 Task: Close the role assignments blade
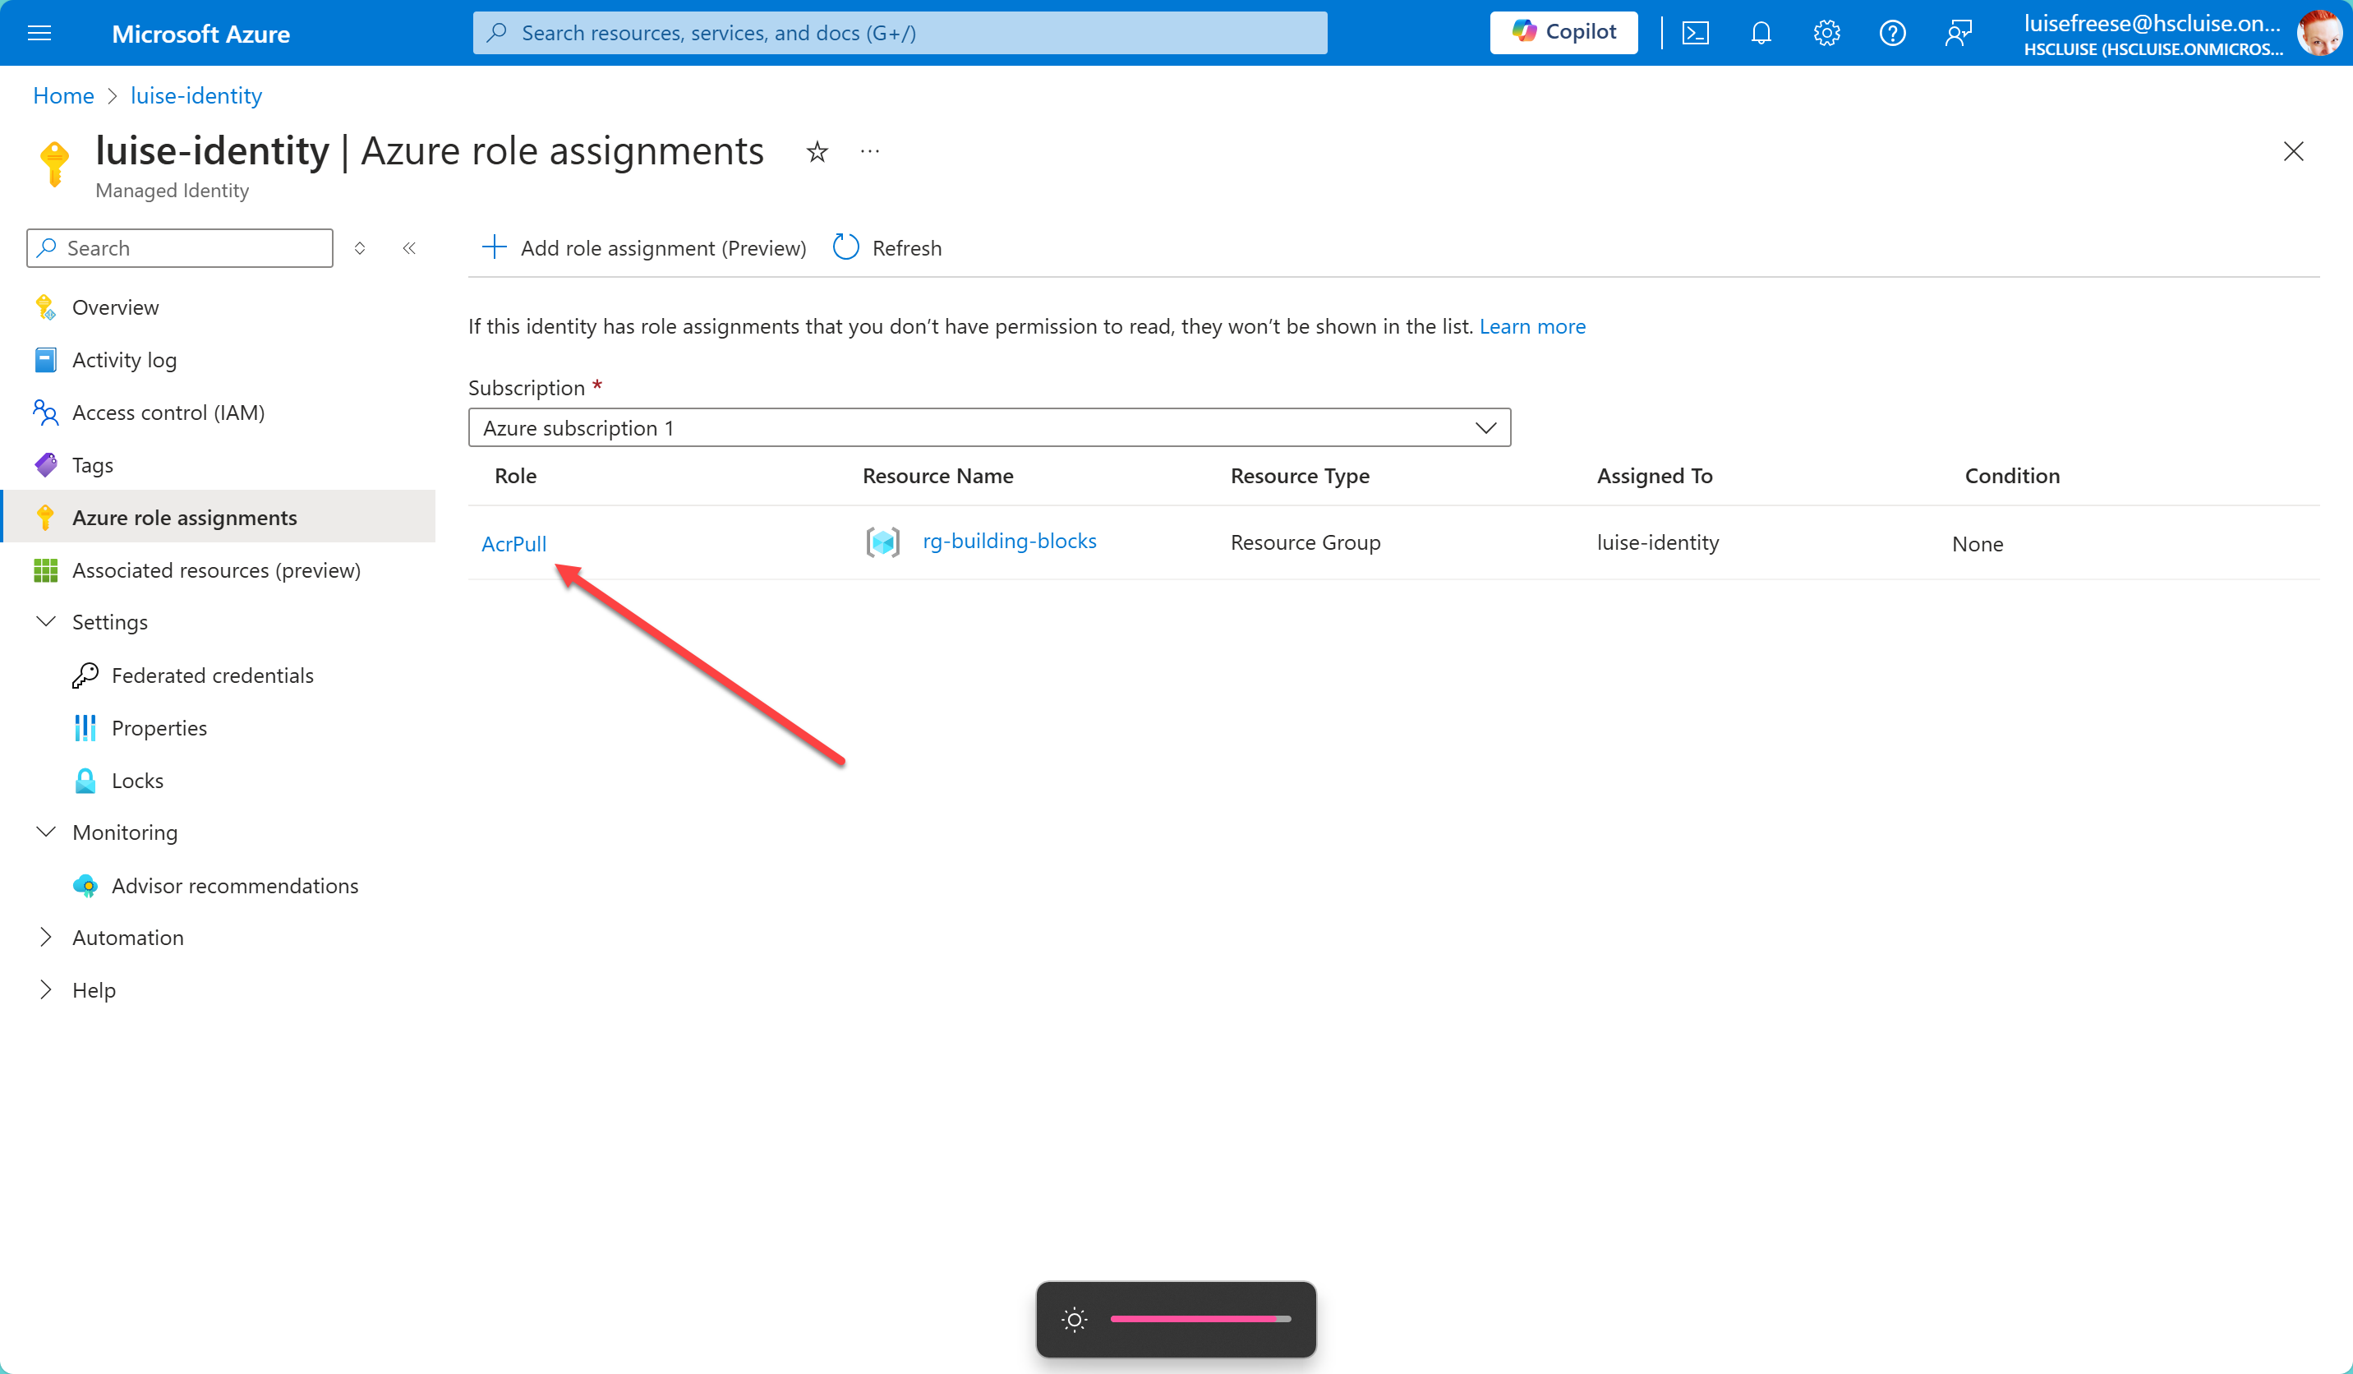coord(2292,151)
